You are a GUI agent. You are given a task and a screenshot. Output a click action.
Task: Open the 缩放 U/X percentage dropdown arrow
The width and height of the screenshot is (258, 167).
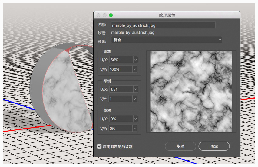click(x=136, y=60)
